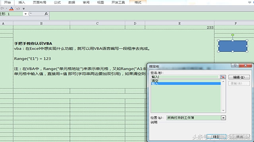The height and width of the screenshot is (142, 254).
Task: Select column F header
Action: [x=235, y=23]
